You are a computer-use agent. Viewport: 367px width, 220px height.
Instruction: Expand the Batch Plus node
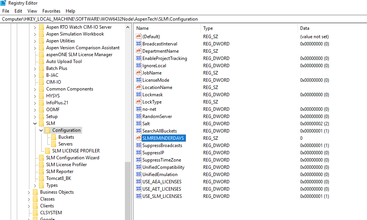tap(35, 68)
